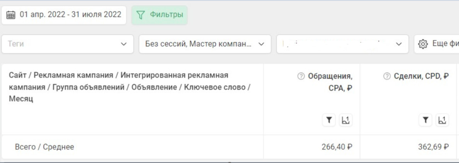Click the chart icon in Сделки, CPD column

(442, 121)
